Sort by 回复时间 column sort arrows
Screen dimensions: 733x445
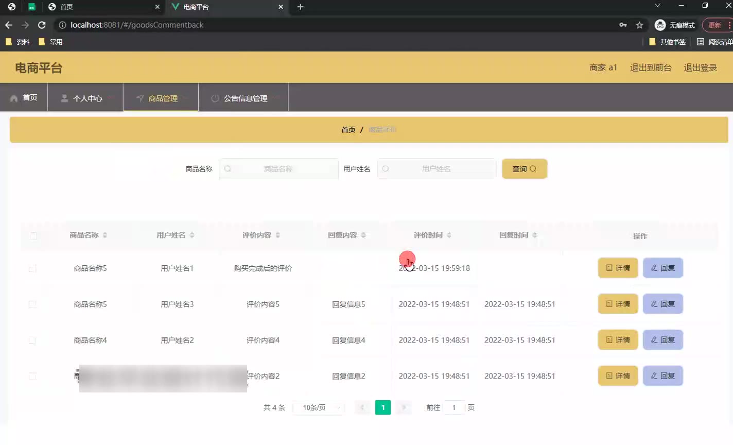click(x=535, y=235)
